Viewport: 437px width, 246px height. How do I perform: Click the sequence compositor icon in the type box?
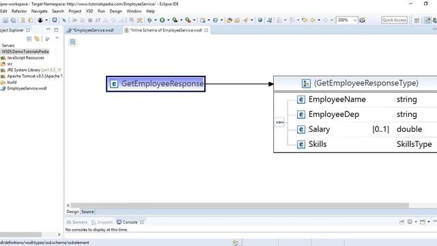(280, 122)
